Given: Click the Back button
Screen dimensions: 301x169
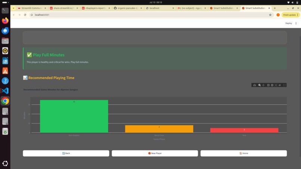Looking at the screenshot, I should click(66, 153).
